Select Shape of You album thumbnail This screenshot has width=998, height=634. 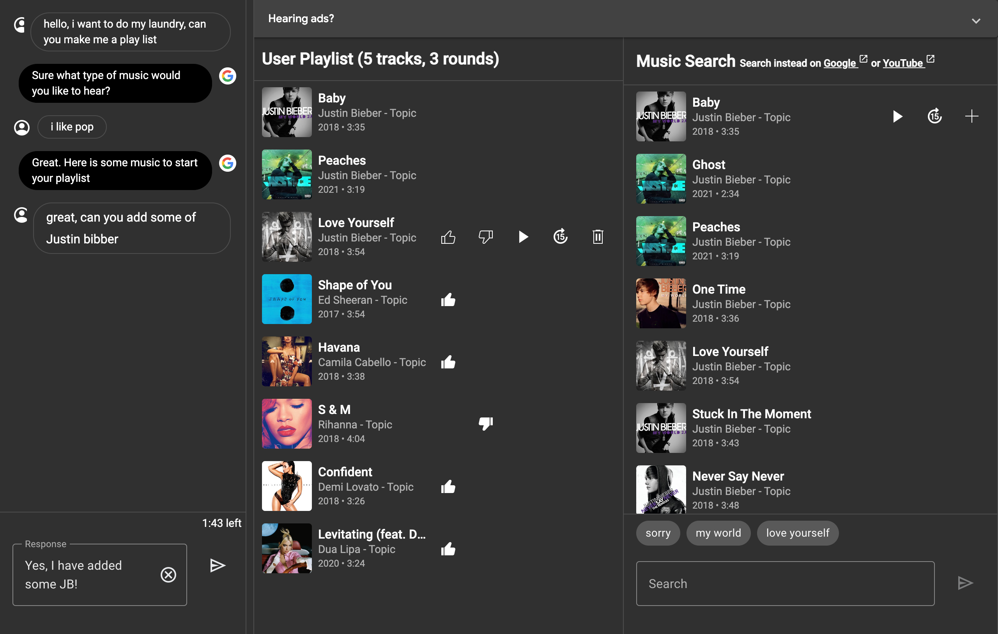pyautogui.click(x=287, y=299)
